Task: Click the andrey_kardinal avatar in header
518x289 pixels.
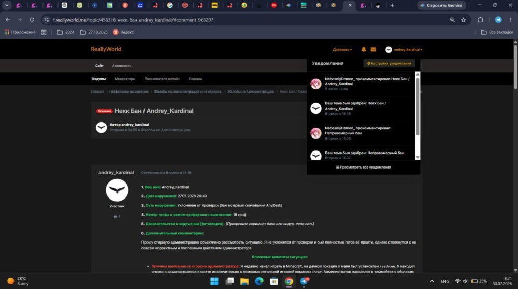Action: click(x=388, y=50)
